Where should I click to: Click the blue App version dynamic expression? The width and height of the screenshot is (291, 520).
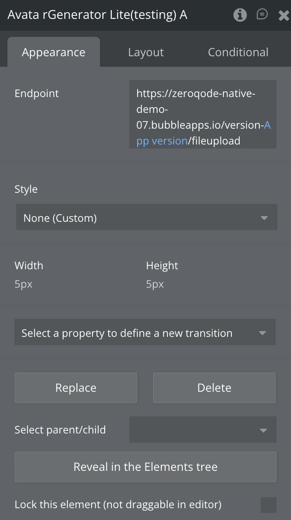[162, 141]
